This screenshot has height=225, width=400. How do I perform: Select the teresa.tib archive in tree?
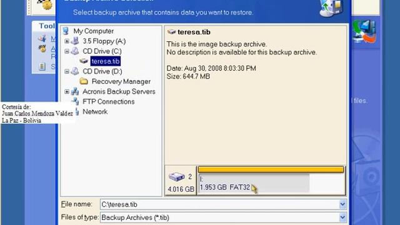106,61
